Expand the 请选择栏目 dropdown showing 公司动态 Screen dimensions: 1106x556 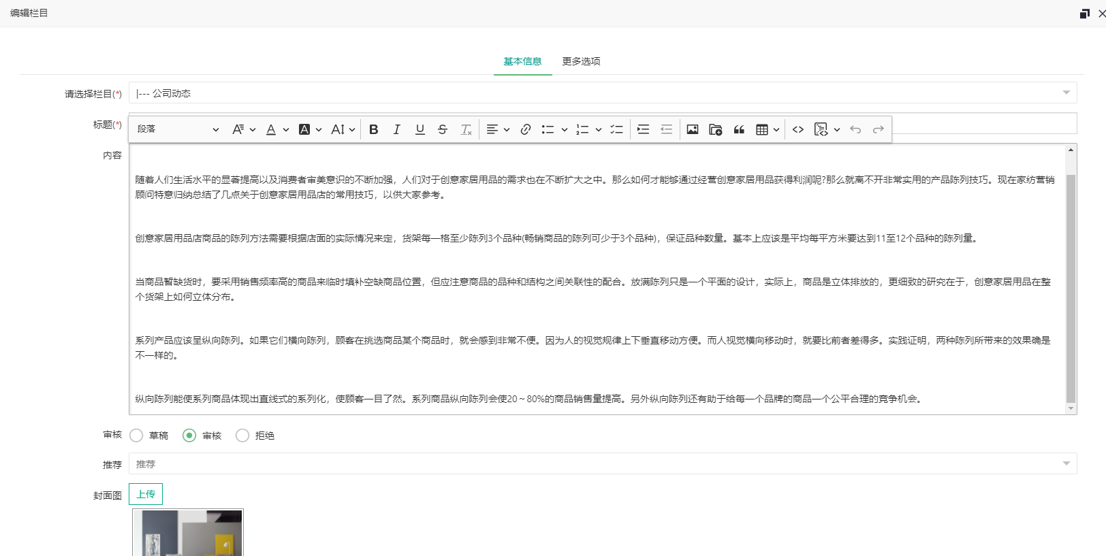click(x=603, y=93)
